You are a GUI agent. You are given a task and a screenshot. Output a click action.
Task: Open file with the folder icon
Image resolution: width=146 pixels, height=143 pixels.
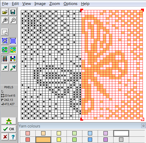[x=5, y=12]
